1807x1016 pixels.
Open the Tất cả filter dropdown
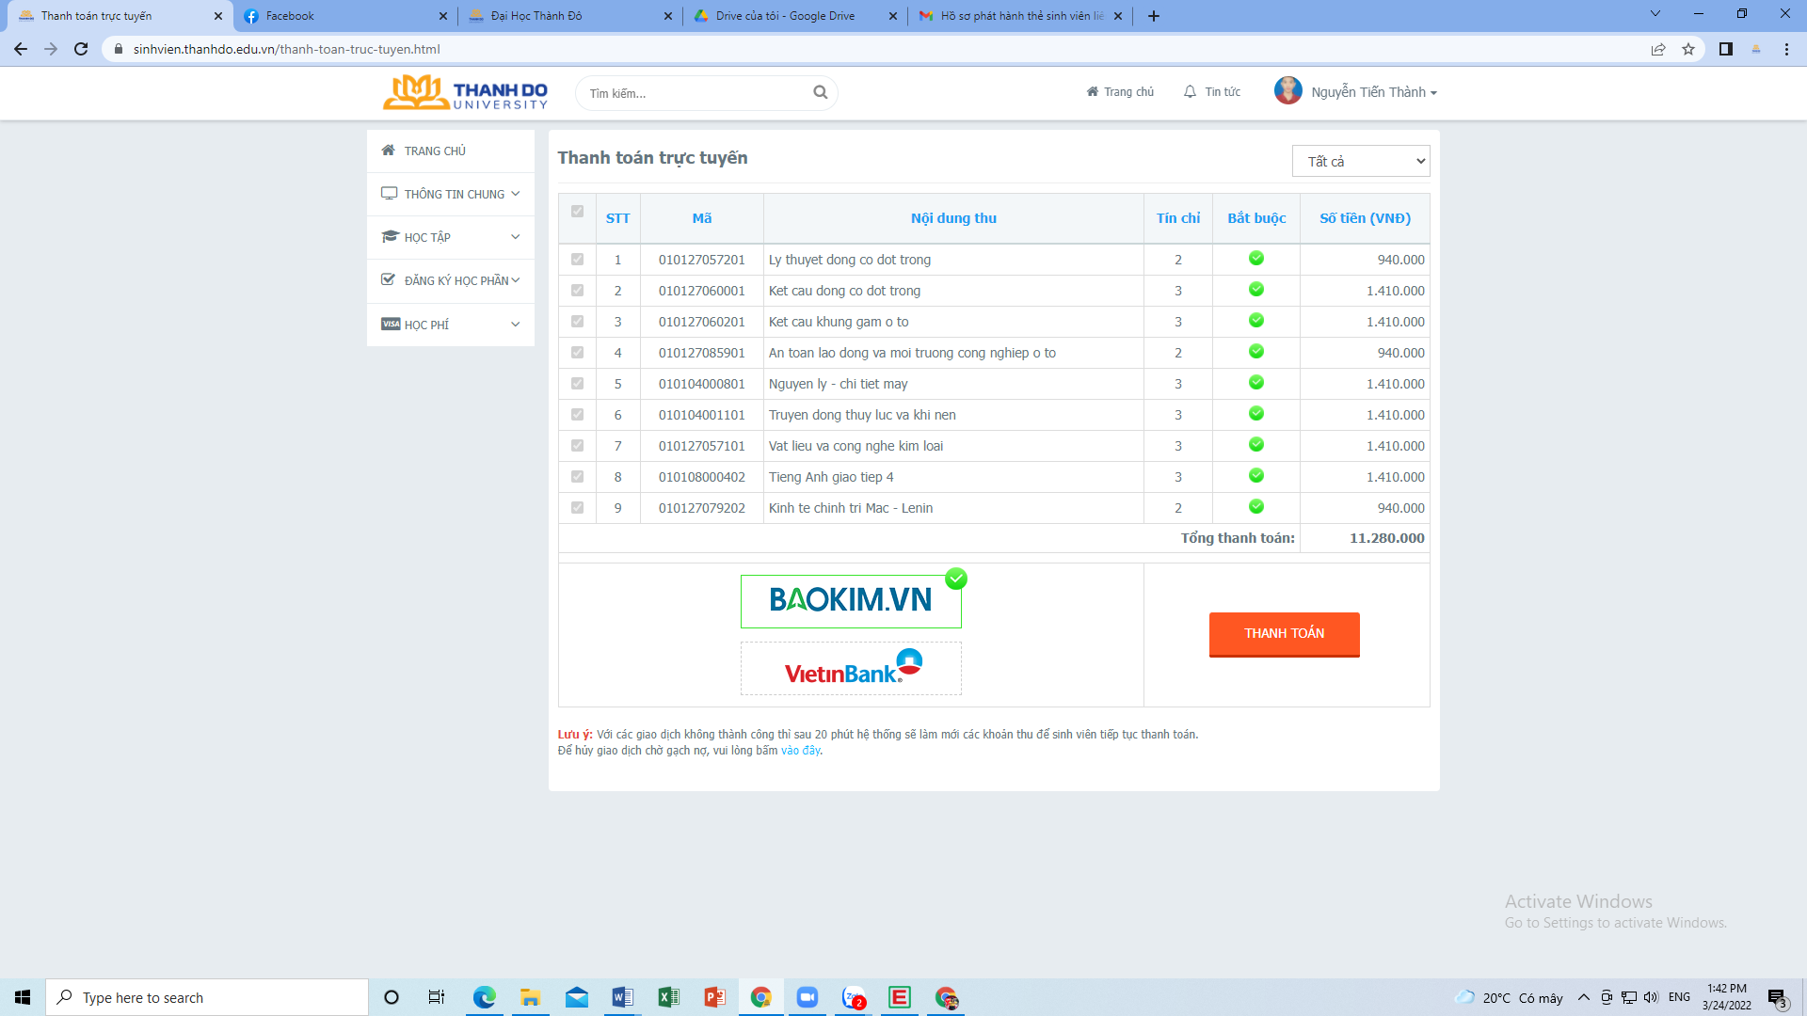point(1361,161)
